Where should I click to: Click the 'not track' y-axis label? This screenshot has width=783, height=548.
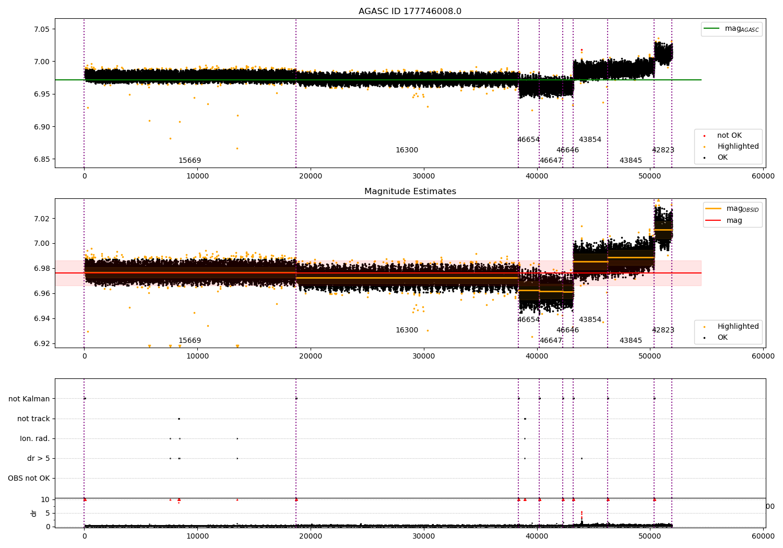point(33,419)
